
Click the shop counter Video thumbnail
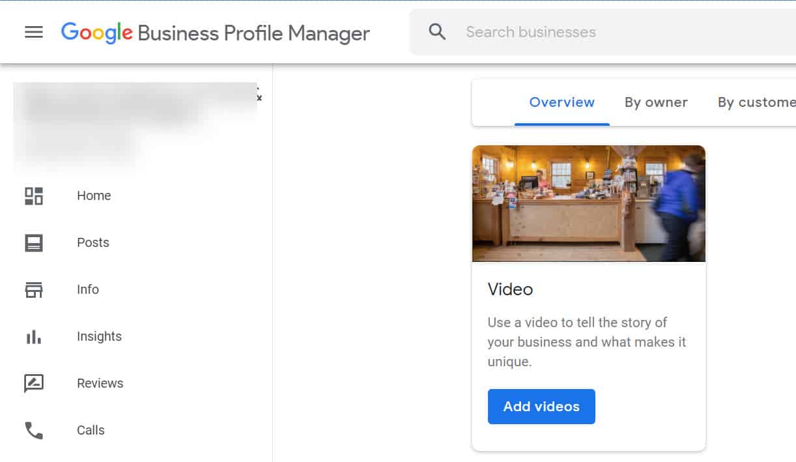coord(588,203)
